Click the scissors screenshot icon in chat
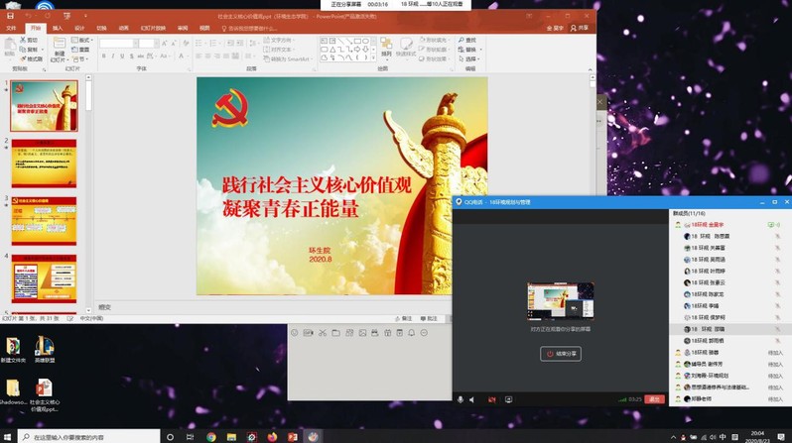 pyautogui.click(x=323, y=332)
